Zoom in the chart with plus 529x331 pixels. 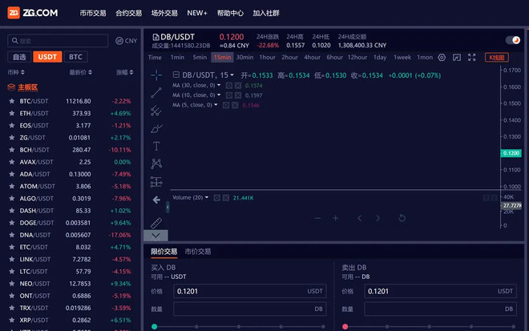point(336,218)
